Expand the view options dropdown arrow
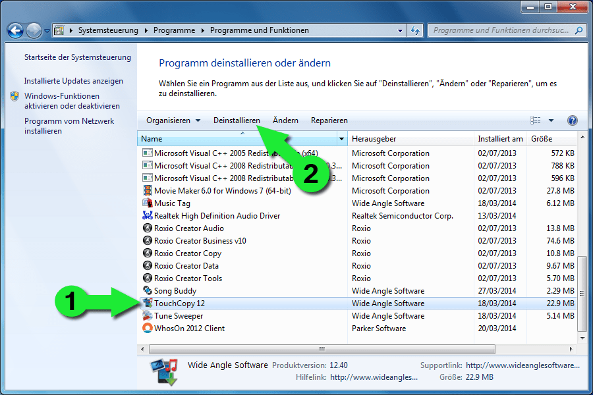593x395 pixels. pos(551,120)
